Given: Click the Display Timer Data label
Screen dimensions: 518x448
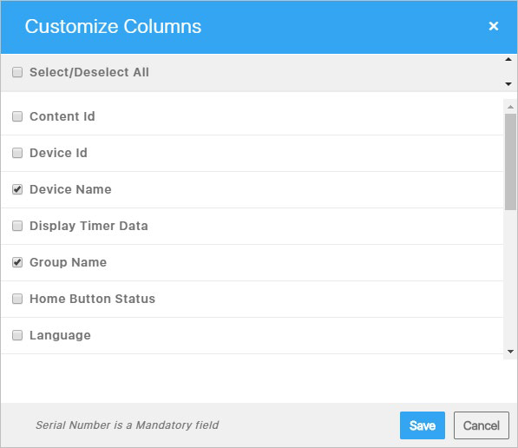Looking at the screenshot, I should coord(89,226).
